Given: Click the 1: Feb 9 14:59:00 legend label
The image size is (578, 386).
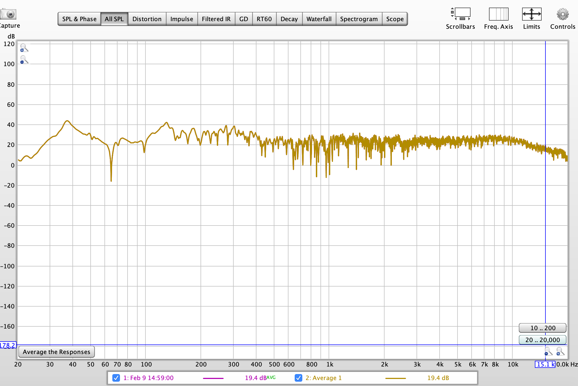Looking at the screenshot, I should (x=148, y=378).
